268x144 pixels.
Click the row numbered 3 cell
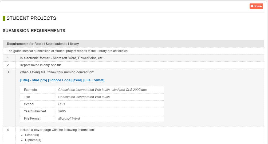[9, 97]
